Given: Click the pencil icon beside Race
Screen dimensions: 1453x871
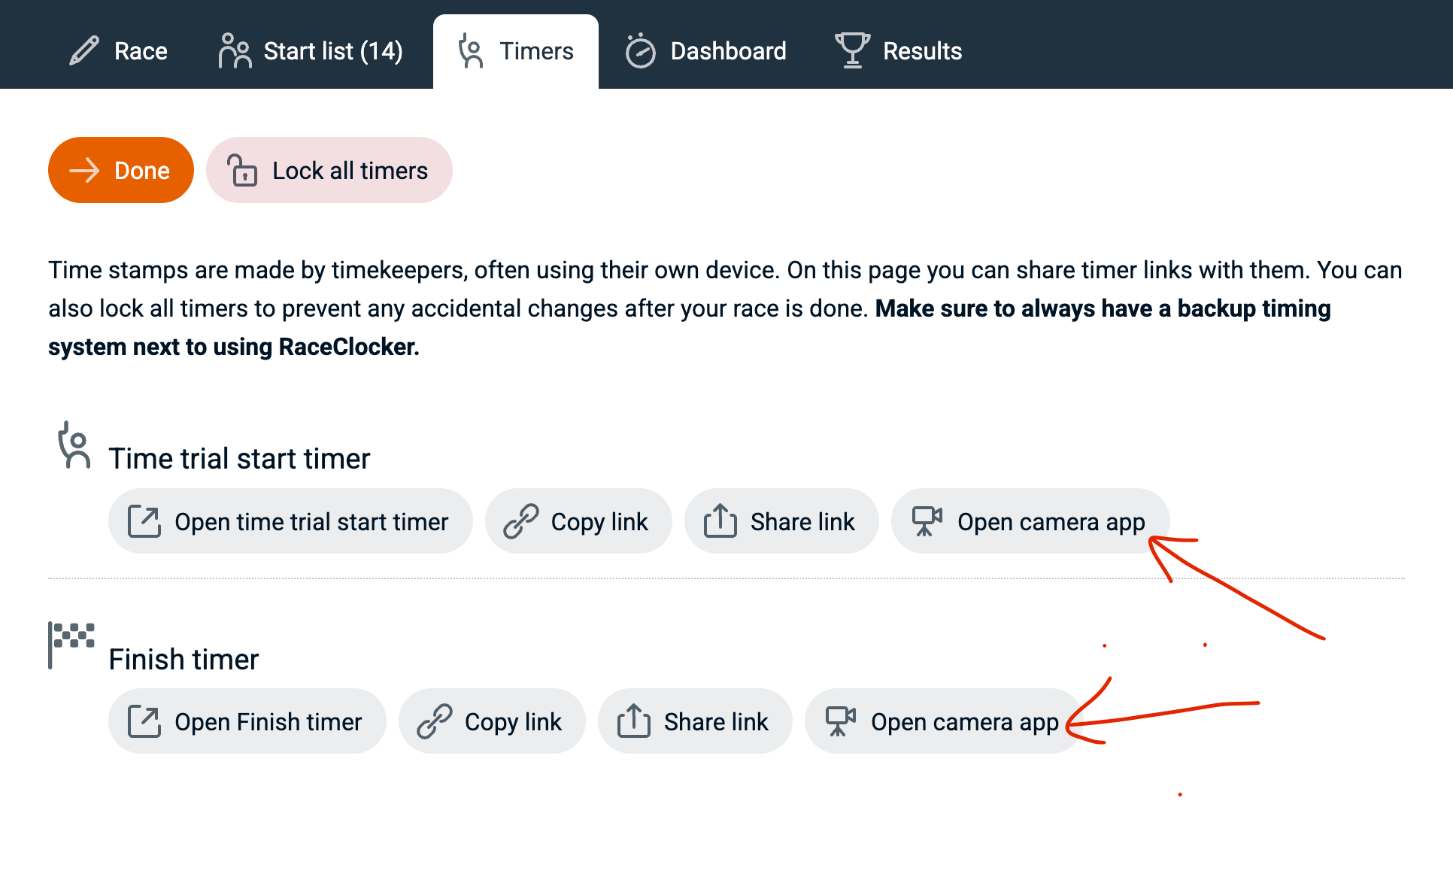Looking at the screenshot, I should click(x=84, y=51).
